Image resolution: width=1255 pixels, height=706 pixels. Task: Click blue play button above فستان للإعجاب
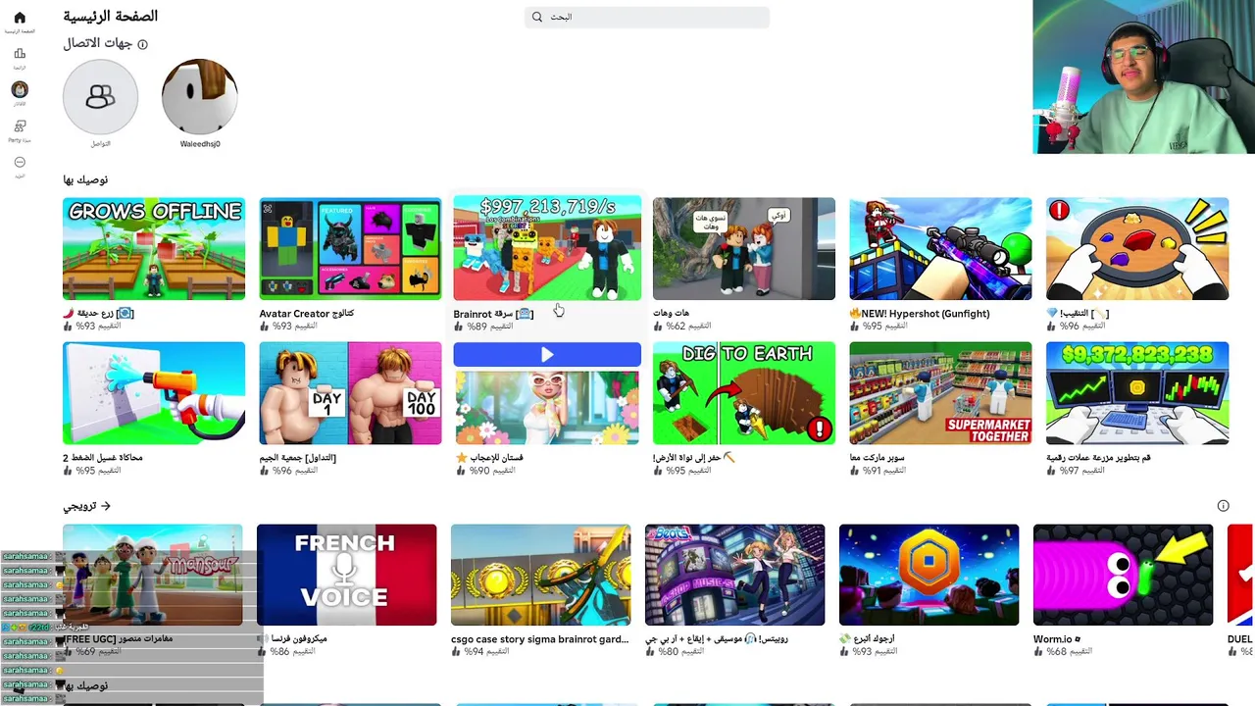547,355
